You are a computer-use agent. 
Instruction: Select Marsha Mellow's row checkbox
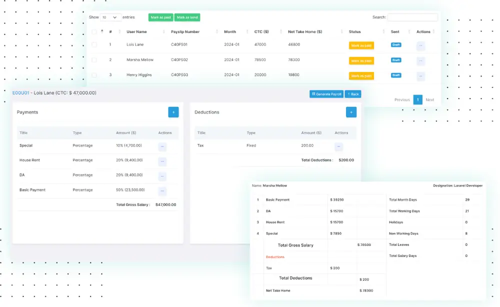94,60
